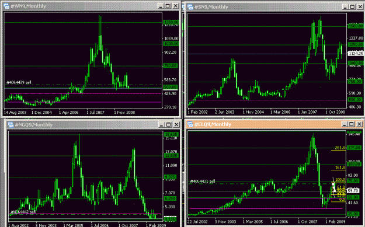Click the 1337.80 price in SN9 chart
This screenshot has width=365, height=227.
pyautogui.click(x=356, y=38)
